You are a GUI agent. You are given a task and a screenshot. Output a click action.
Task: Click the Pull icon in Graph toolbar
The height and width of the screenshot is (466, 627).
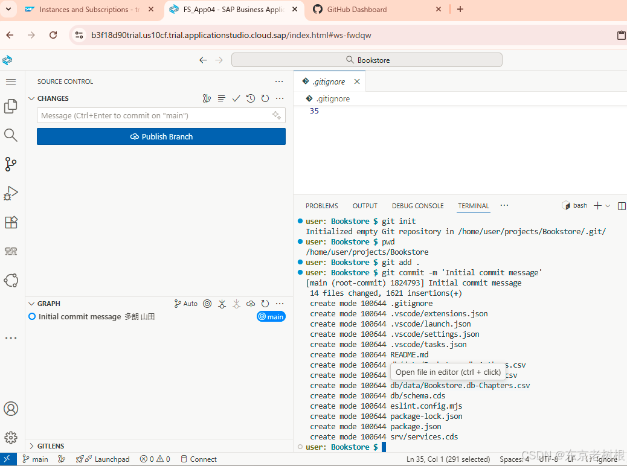(236, 304)
